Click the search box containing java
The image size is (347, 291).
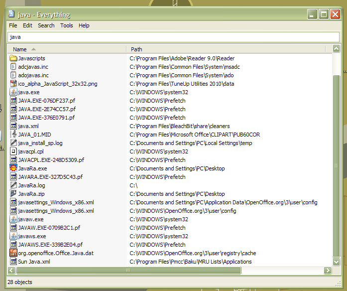pos(173,37)
